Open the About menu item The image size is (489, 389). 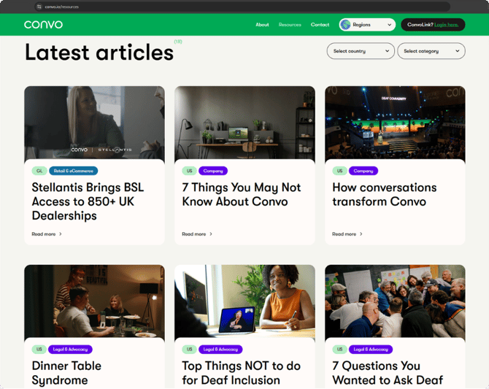[262, 25]
